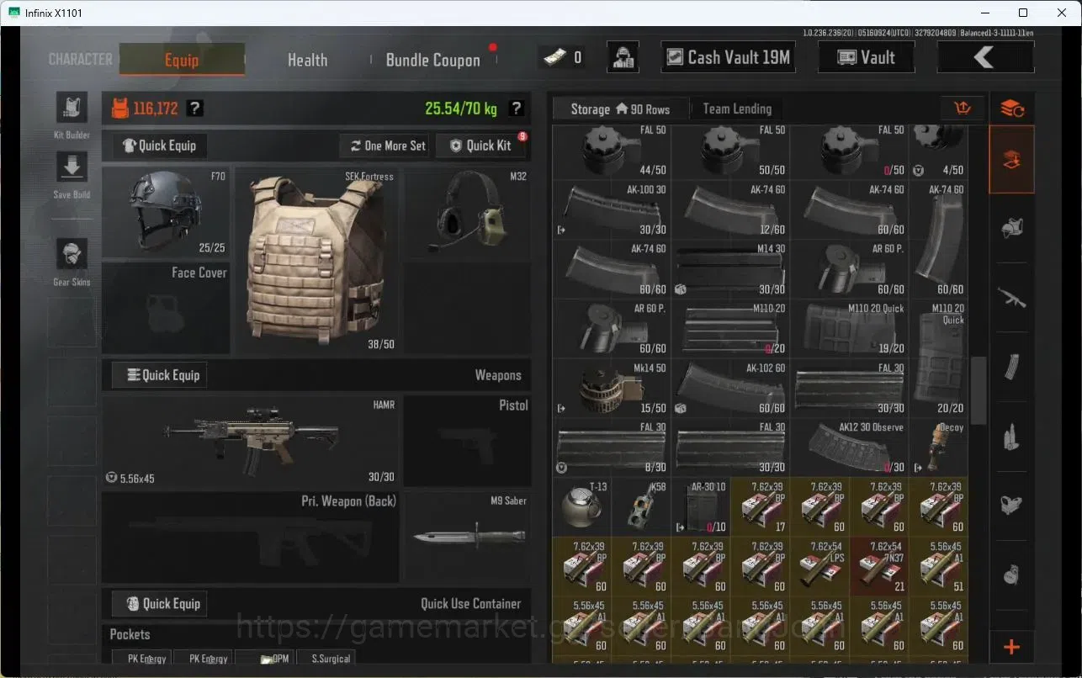
Task: Select the AK12 30 Observe magazine
Action: point(849,447)
